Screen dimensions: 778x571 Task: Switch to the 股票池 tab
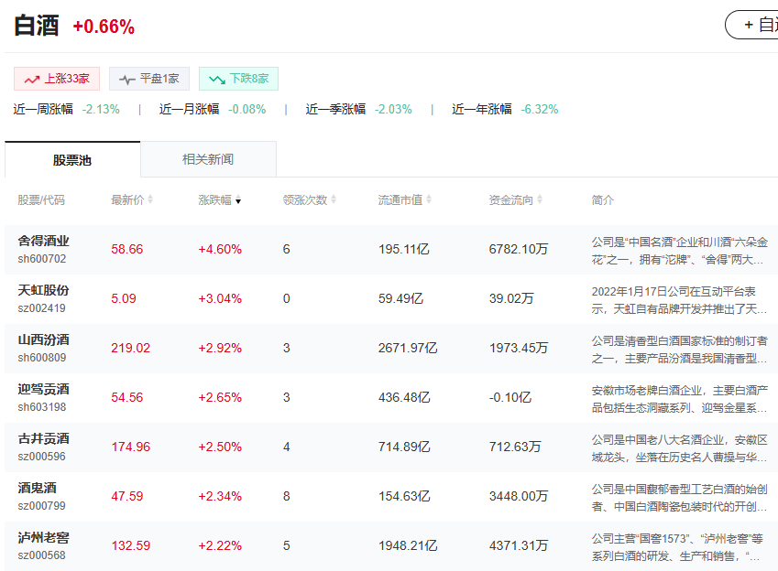pos(72,159)
